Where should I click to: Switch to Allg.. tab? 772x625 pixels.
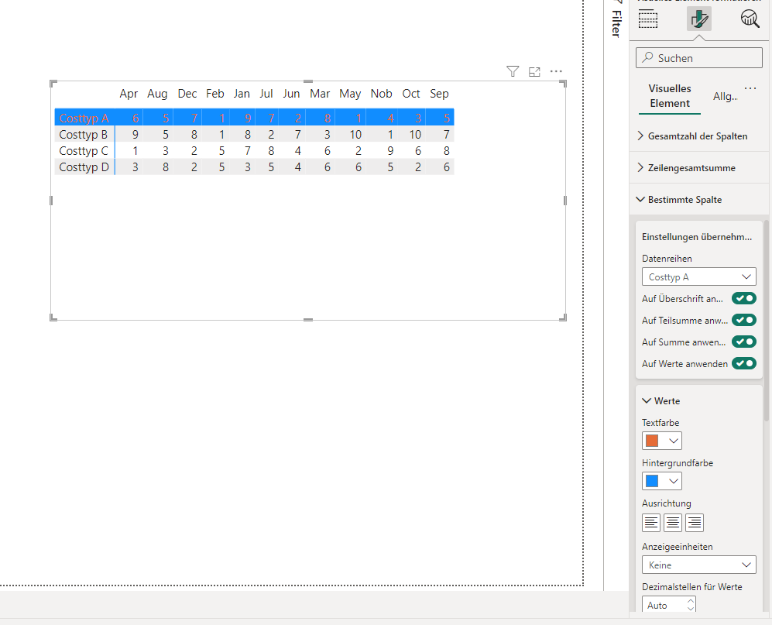click(725, 97)
